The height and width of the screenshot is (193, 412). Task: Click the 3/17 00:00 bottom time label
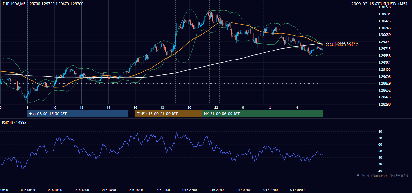click(243, 190)
